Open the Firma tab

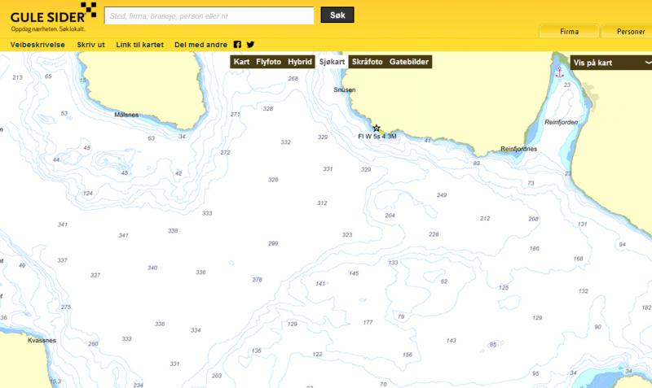click(570, 32)
